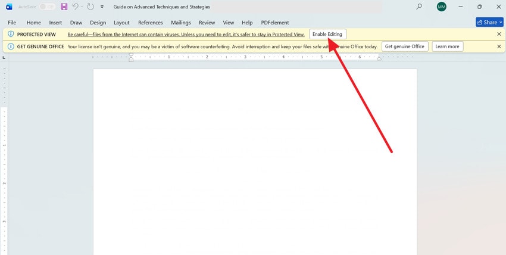The height and width of the screenshot is (255, 506).
Task: Click Enable Editing button
Action: (327, 34)
